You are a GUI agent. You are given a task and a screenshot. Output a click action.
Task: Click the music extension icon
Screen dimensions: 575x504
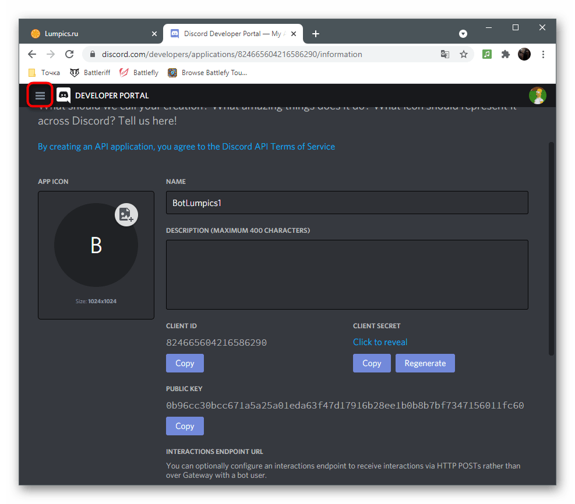(486, 54)
